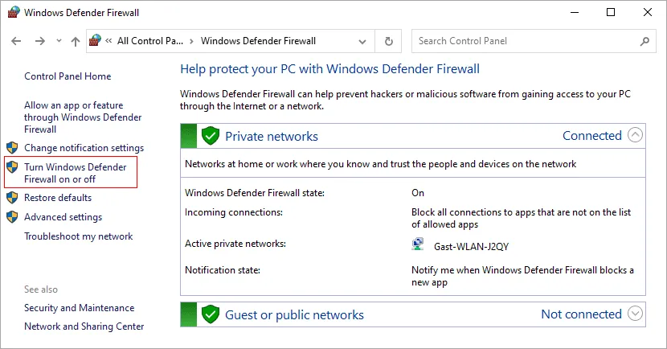Viewport: 667px width, 349px height.
Task: Click the Refresh button in address bar
Action: click(x=389, y=41)
